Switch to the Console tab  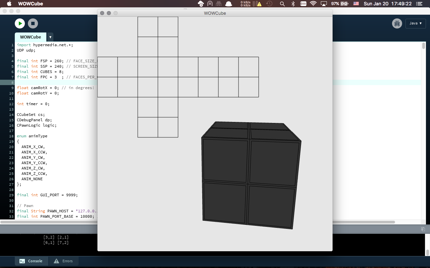pos(32,261)
